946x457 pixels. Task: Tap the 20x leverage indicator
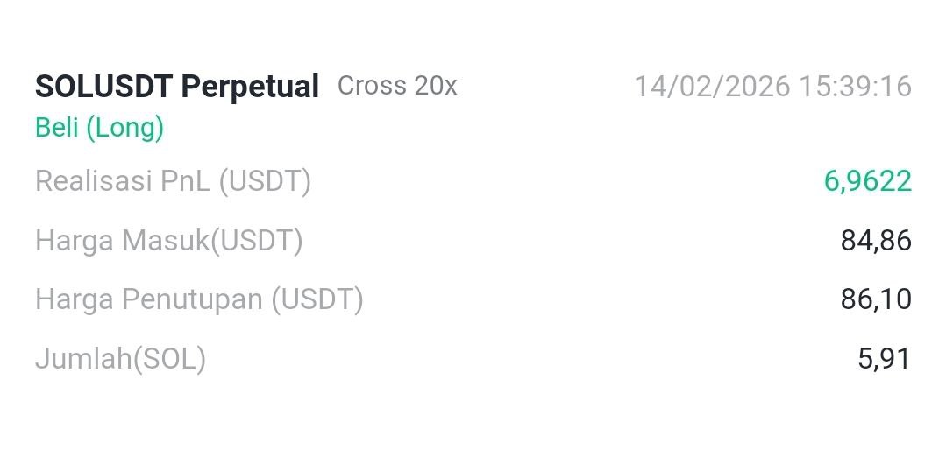[x=436, y=86]
